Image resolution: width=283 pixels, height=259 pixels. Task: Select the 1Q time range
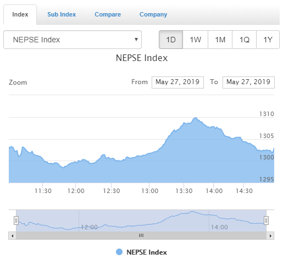(x=244, y=40)
